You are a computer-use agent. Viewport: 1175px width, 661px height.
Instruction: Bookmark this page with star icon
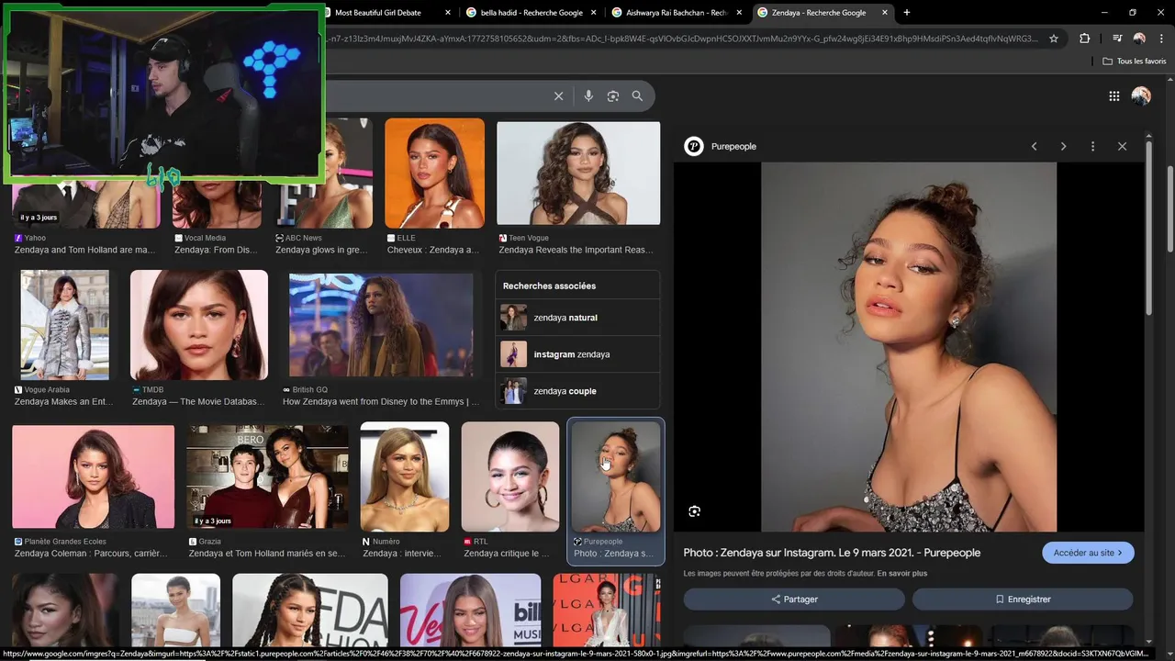tap(1054, 39)
